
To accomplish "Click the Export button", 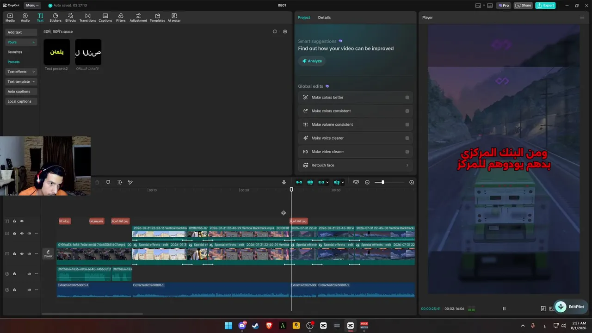I will point(545,6).
